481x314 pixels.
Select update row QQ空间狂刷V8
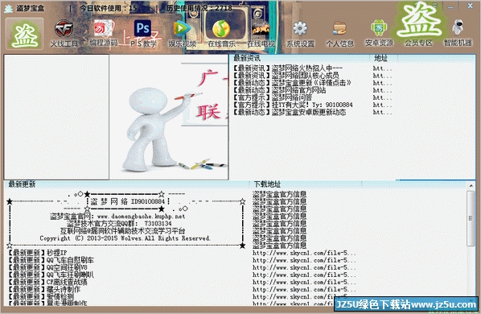[47, 267]
